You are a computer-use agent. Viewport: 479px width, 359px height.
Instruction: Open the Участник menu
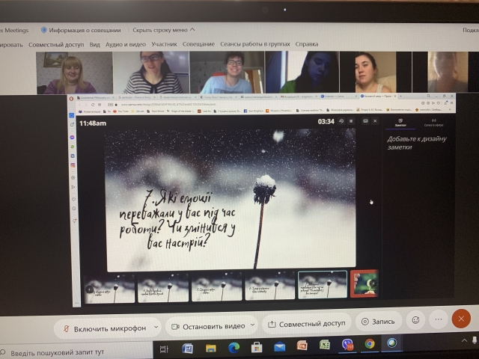tap(164, 44)
